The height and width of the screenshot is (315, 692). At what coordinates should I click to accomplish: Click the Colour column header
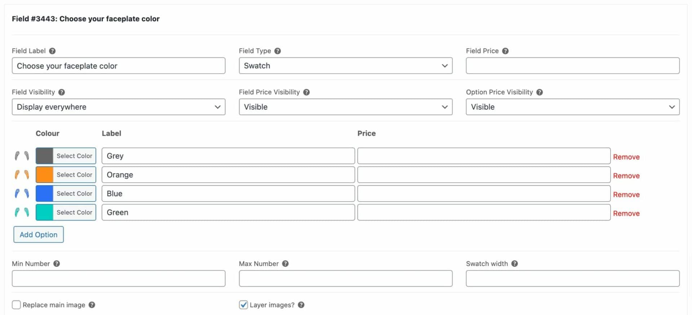coord(48,133)
